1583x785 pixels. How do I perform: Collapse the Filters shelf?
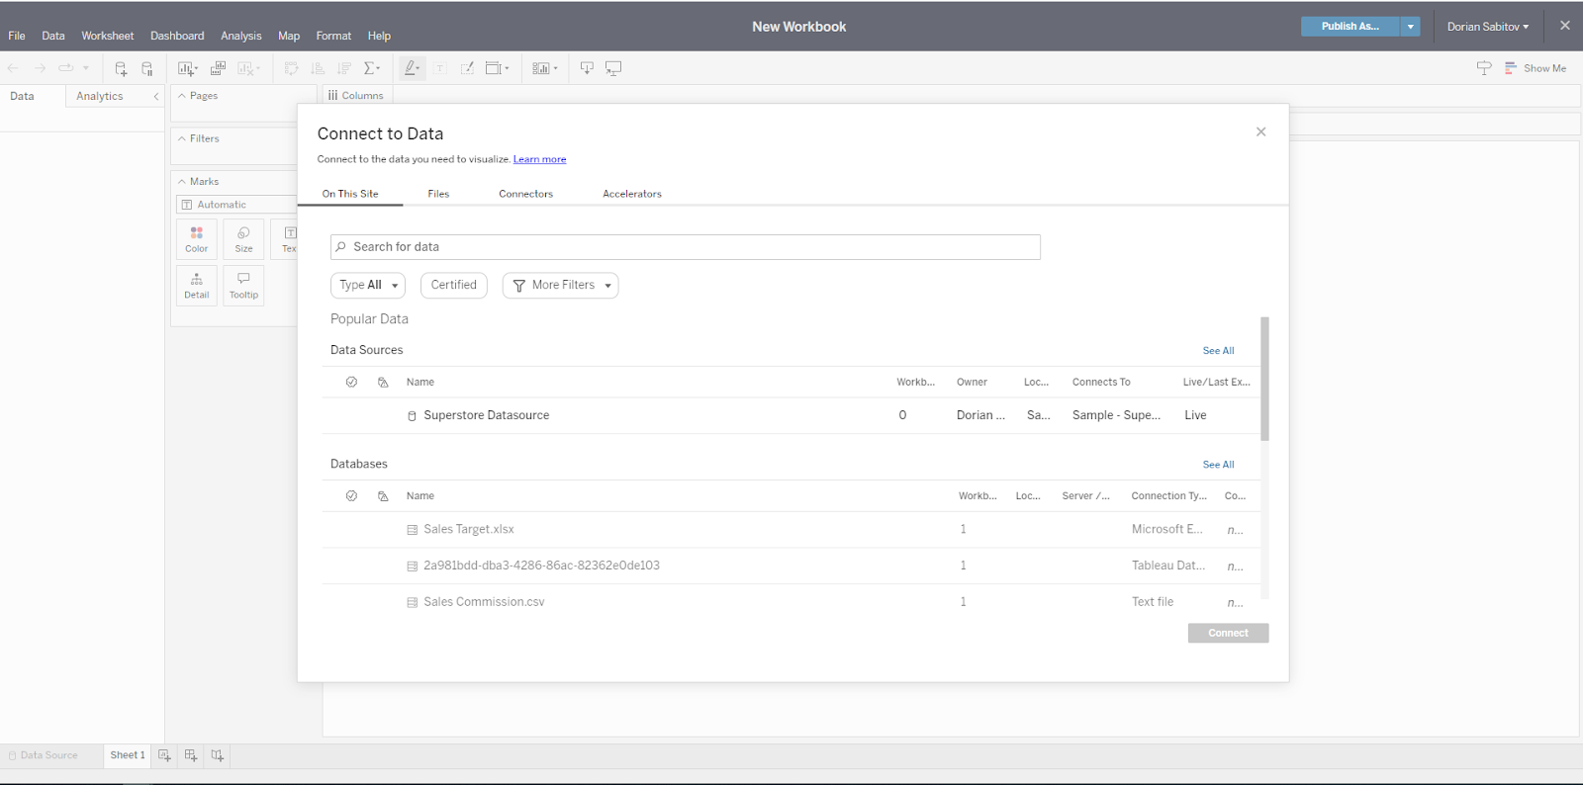(182, 138)
